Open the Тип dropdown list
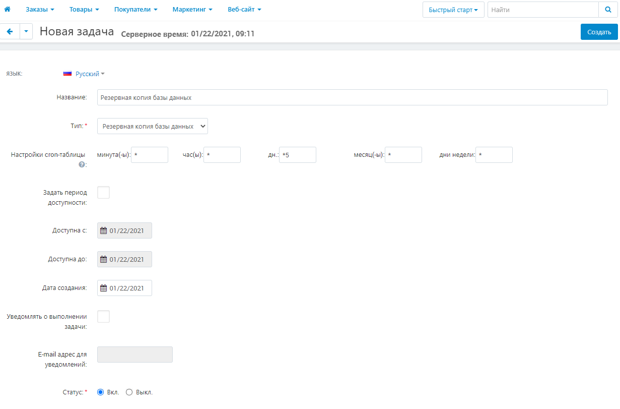This screenshot has width=620, height=409. point(153,127)
